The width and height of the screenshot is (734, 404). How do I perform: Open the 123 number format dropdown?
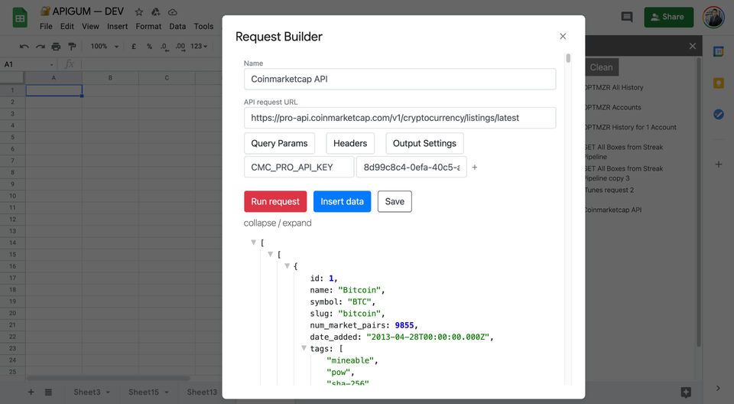199,47
